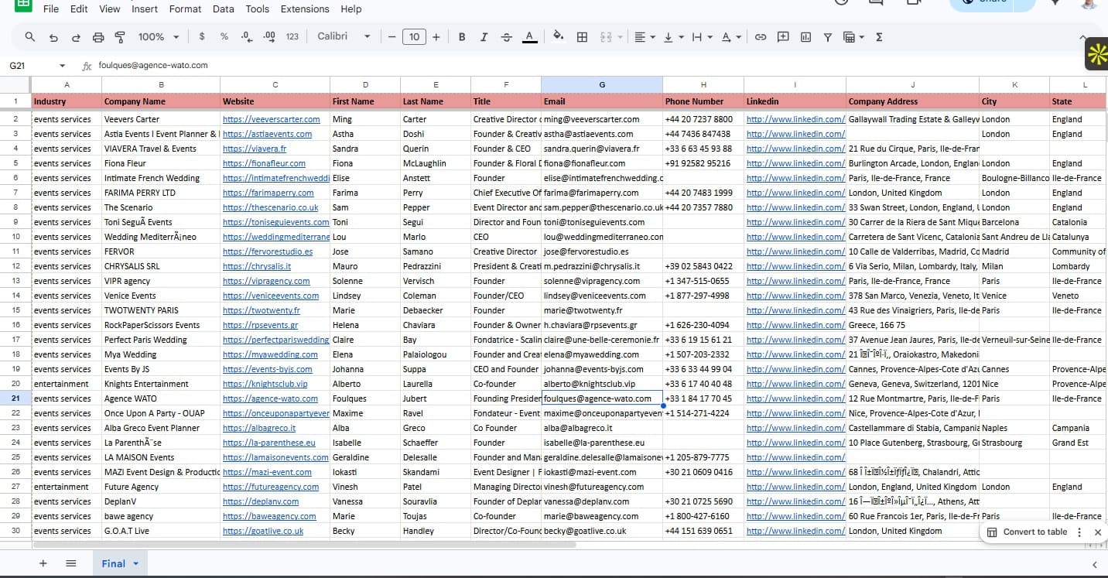
Task: Open the Final sheet tab menu arrow
Action: coord(136,563)
